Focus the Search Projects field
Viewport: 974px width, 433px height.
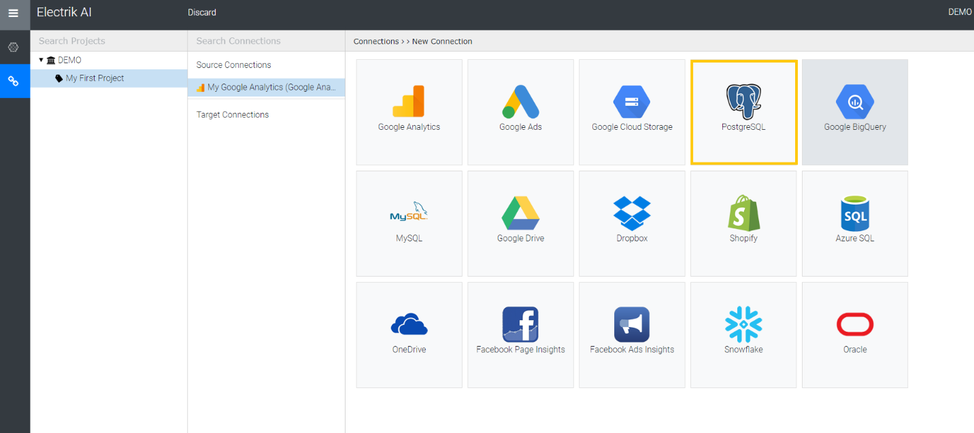pos(109,41)
